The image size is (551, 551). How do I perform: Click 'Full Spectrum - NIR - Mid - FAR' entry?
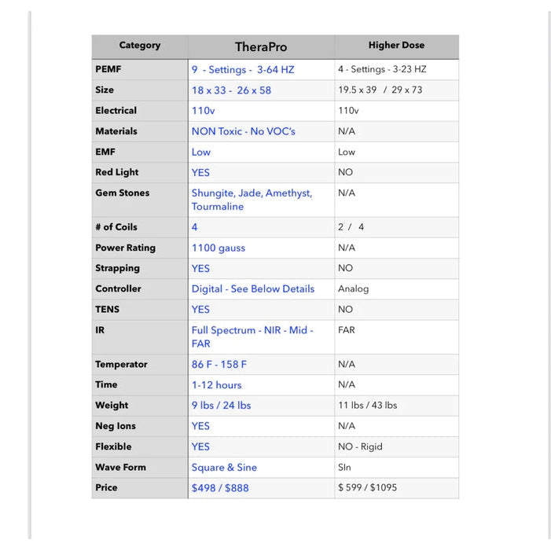[252, 337]
